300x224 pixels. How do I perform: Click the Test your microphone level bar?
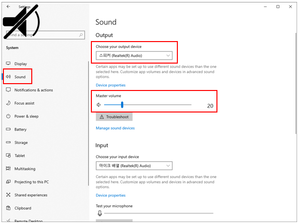click(159, 213)
